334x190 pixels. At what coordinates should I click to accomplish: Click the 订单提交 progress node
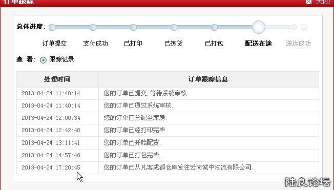[52, 27]
